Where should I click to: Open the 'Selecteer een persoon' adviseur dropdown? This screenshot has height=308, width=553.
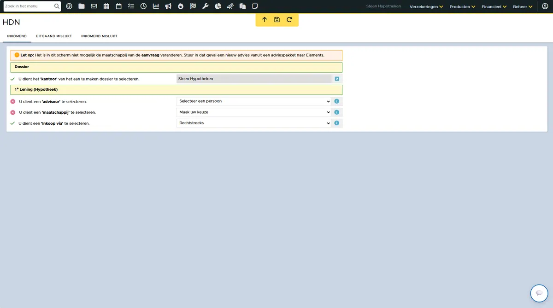254,101
